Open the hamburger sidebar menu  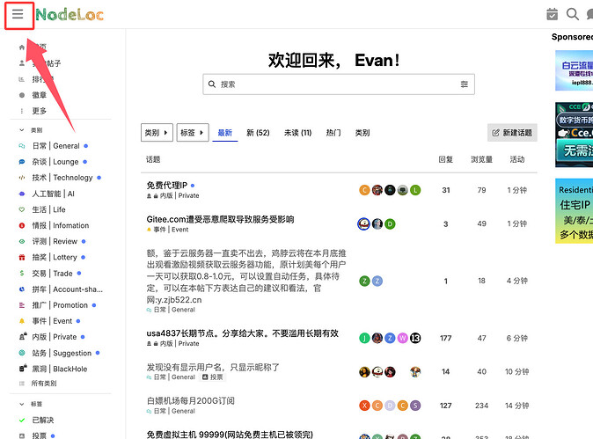pyautogui.click(x=18, y=14)
